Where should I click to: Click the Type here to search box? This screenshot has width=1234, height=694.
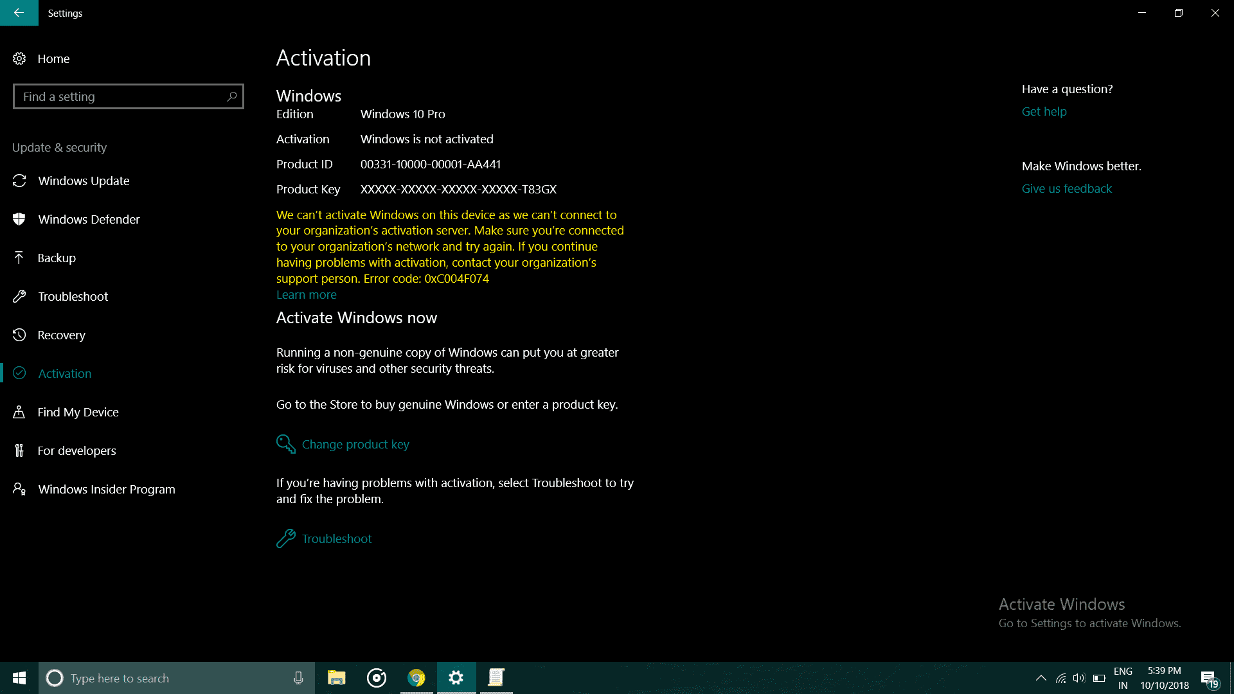point(177,678)
